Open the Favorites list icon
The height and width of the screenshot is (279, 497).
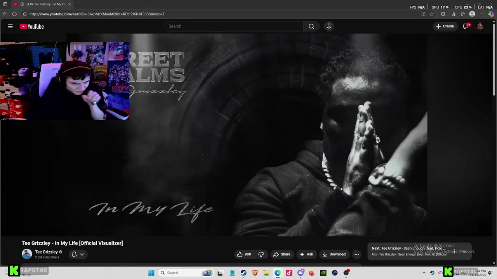463,14
